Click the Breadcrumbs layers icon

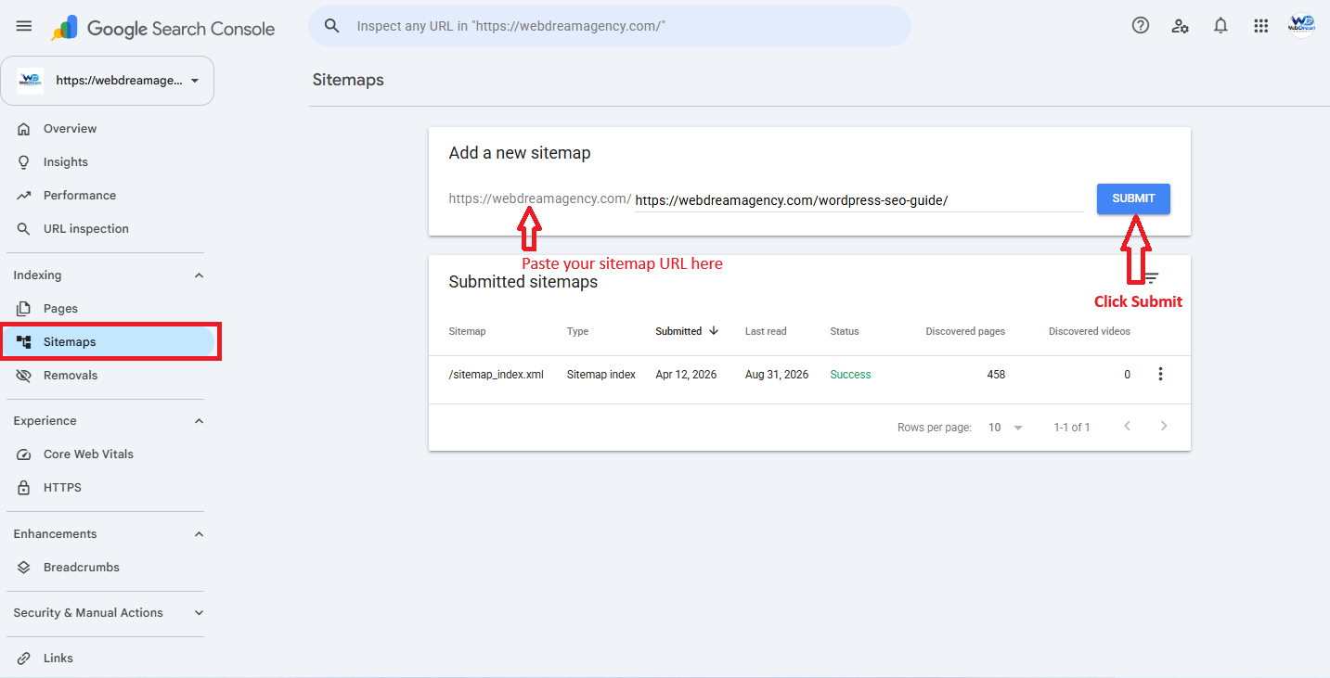point(24,568)
